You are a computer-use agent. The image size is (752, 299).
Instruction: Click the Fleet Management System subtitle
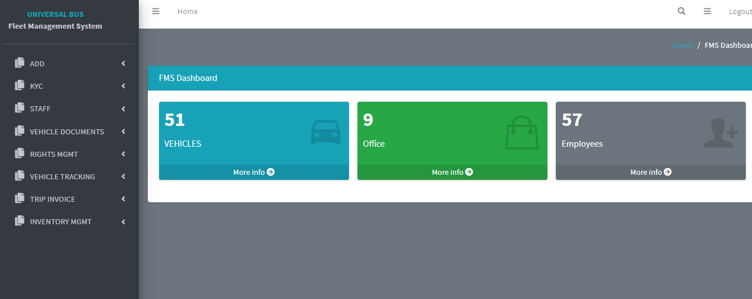point(55,26)
